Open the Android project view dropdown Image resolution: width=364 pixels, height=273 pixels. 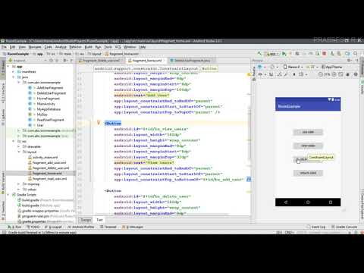[x=28, y=61]
